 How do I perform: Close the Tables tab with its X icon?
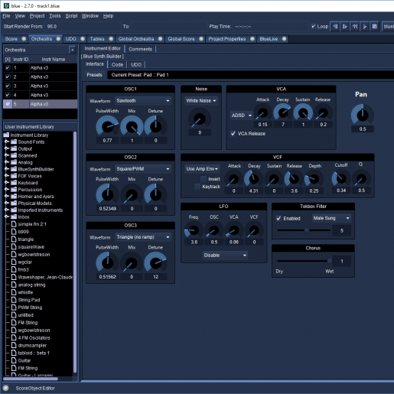click(x=111, y=39)
